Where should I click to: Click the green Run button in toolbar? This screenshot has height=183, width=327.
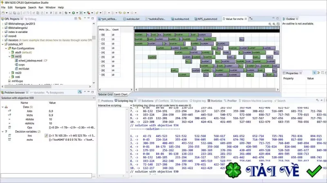coord(74,13)
